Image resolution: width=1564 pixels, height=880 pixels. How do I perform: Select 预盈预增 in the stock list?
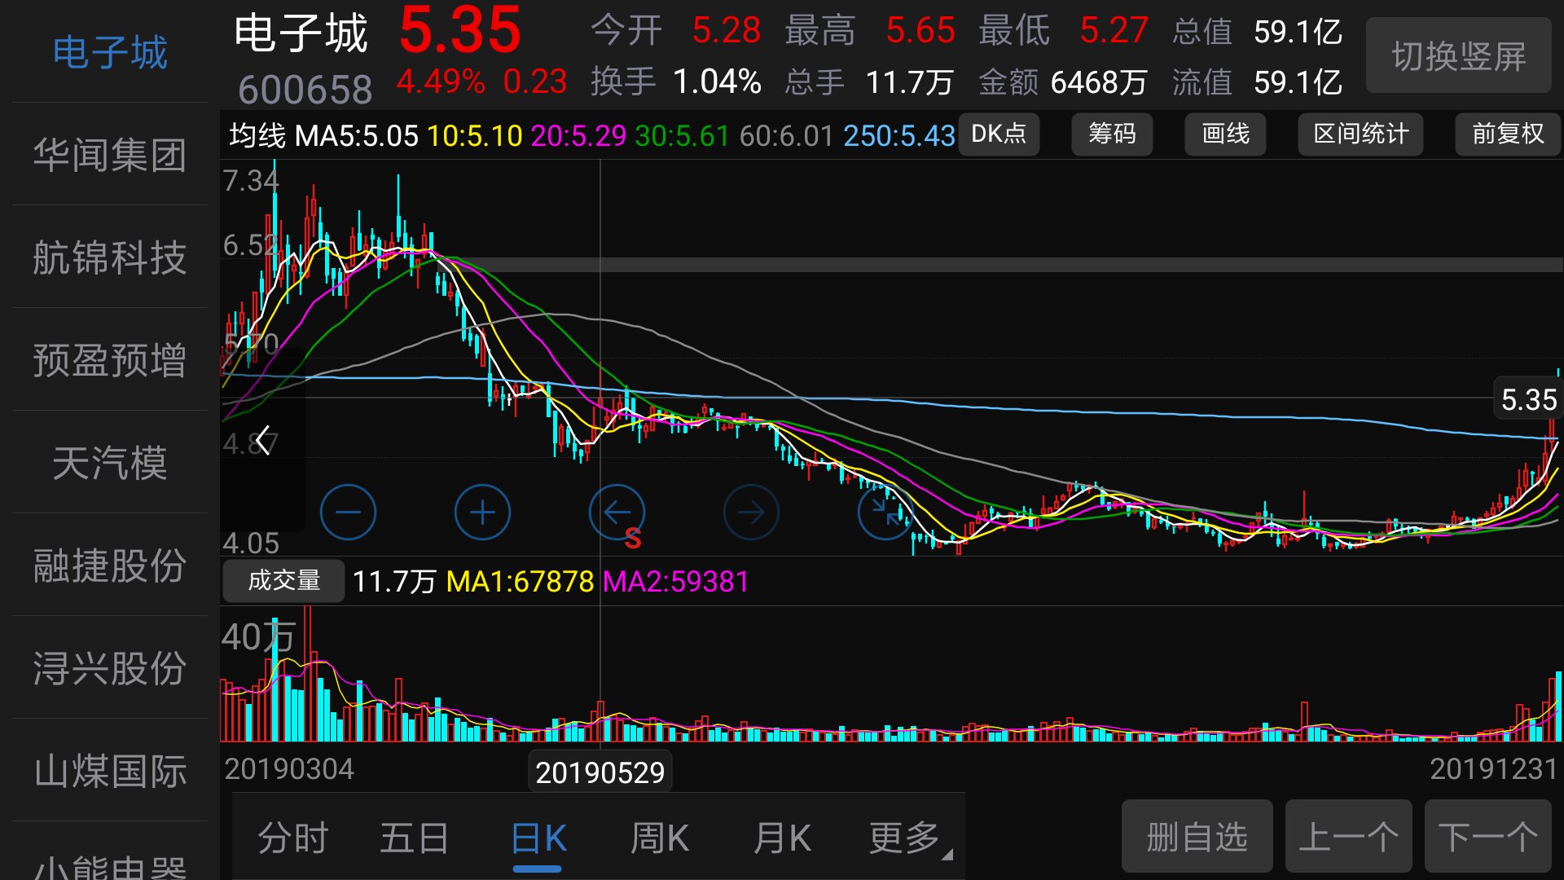coord(110,360)
